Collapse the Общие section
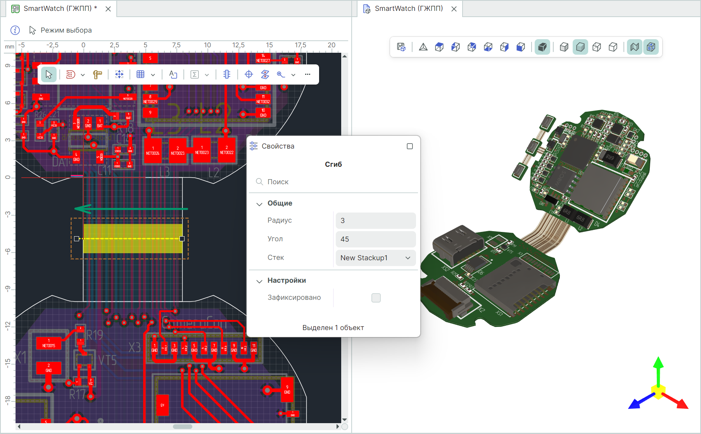The height and width of the screenshot is (434, 701). click(259, 204)
